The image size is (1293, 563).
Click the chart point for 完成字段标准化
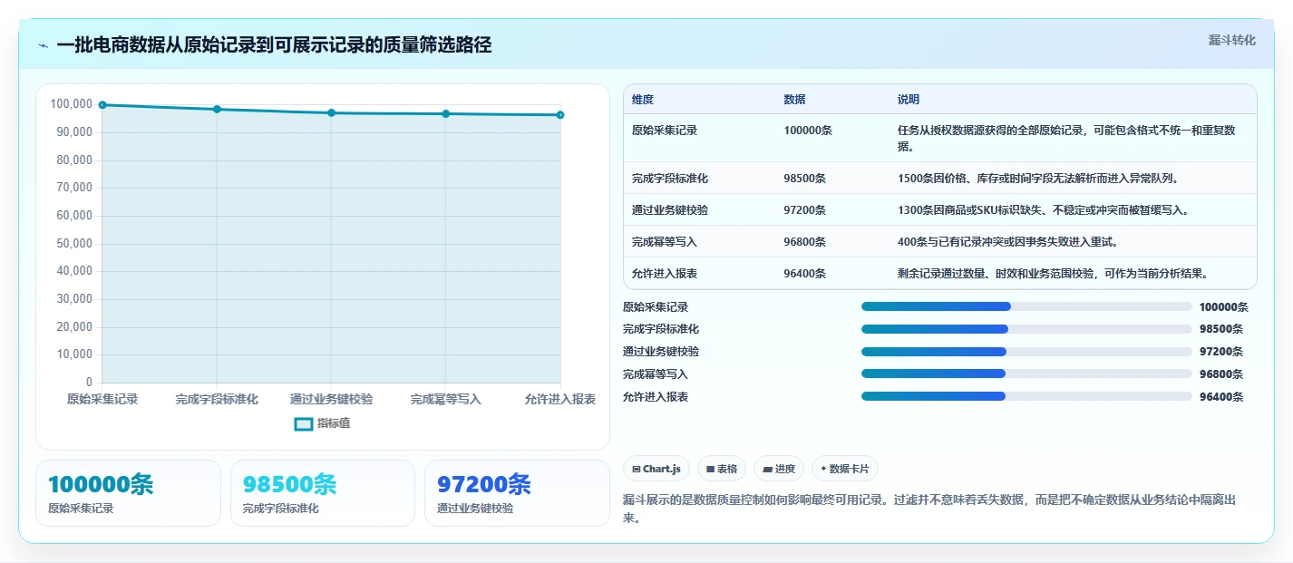217,109
